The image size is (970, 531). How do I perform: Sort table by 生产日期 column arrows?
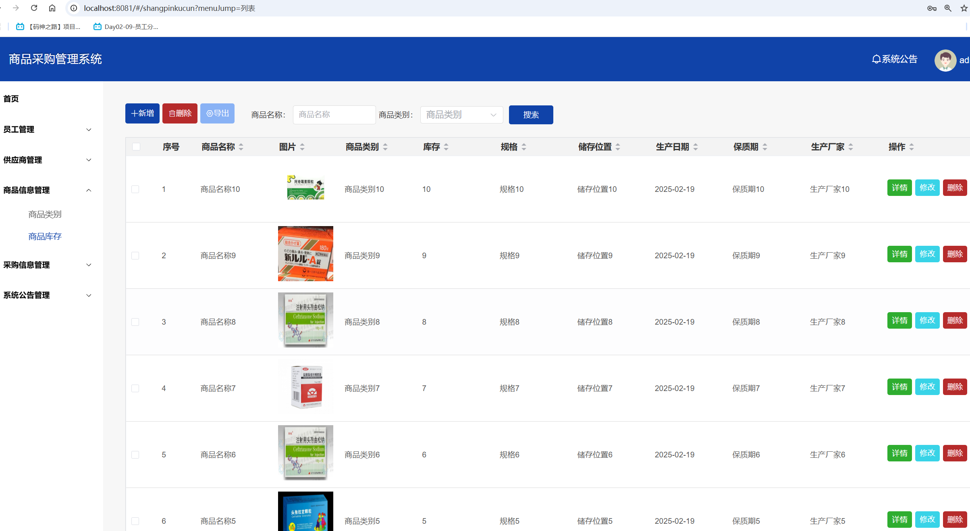tap(696, 147)
